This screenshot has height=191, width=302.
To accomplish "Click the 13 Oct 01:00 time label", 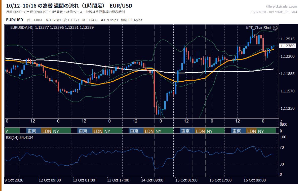I will (x=84, y=180).
